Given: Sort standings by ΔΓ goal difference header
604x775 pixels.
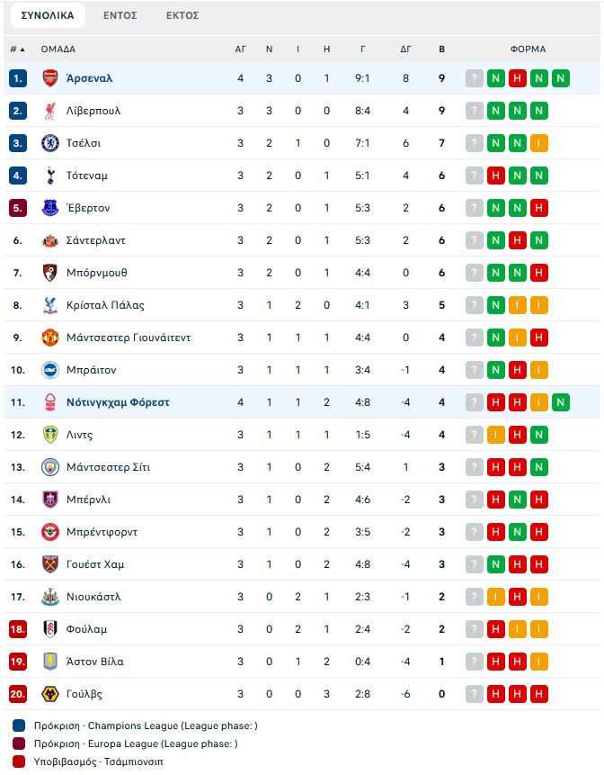Looking at the screenshot, I should 405,50.
